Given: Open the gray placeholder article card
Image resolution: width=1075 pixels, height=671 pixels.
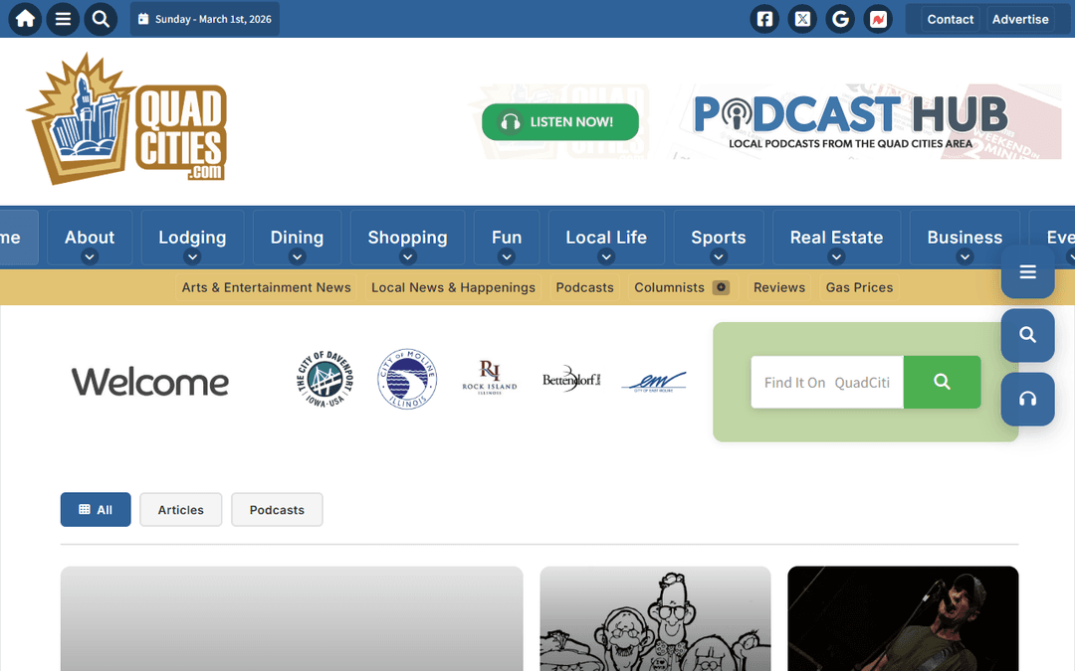Looking at the screenshot, I should (292, 619).
